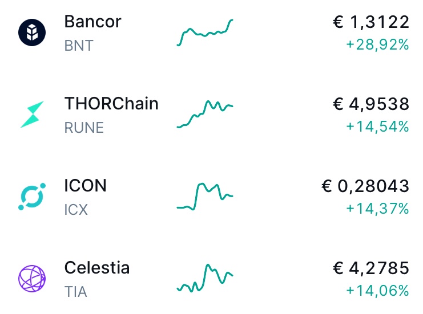
Task: Tap the BNT ticker symbol
Action: pyautogui.click(x=79, y=46)
